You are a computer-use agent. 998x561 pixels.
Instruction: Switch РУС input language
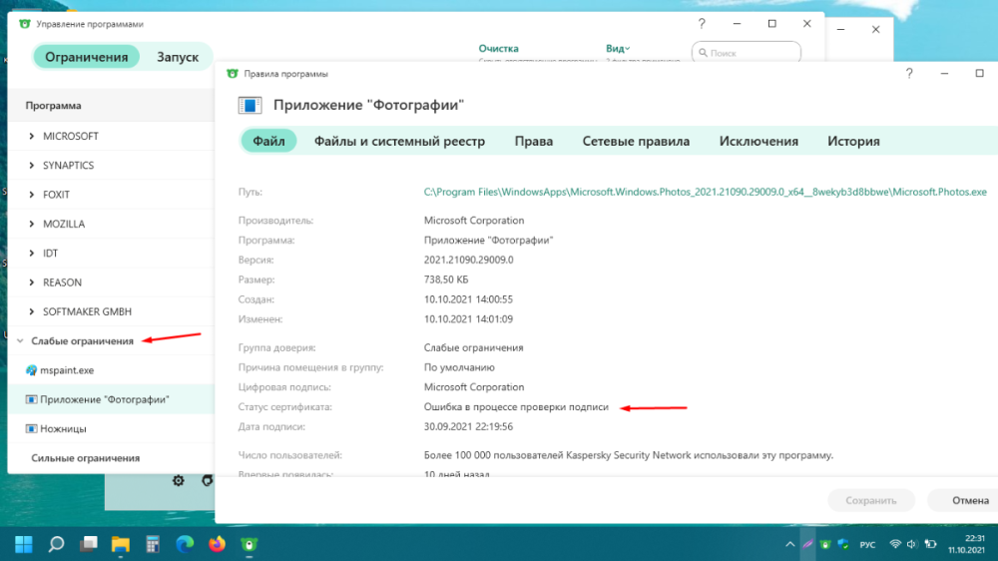click(867, 545)
